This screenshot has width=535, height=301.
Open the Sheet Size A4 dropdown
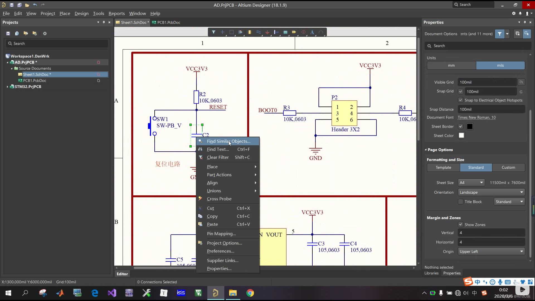(x=471, y=183)
